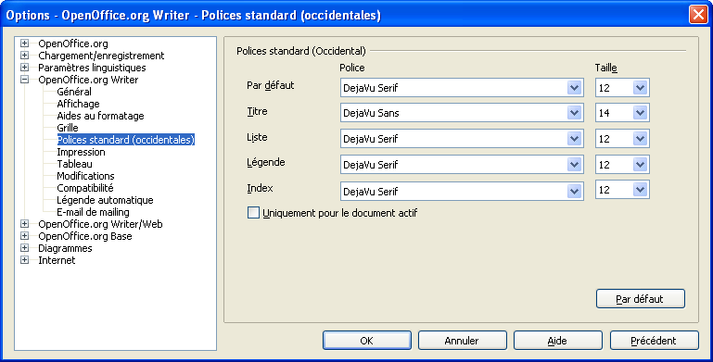Select Internet label in tree

point(57,260)
